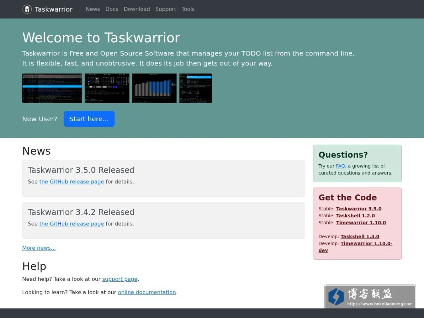Click the Welcome to Taskwarrior heading

point(101,38)
